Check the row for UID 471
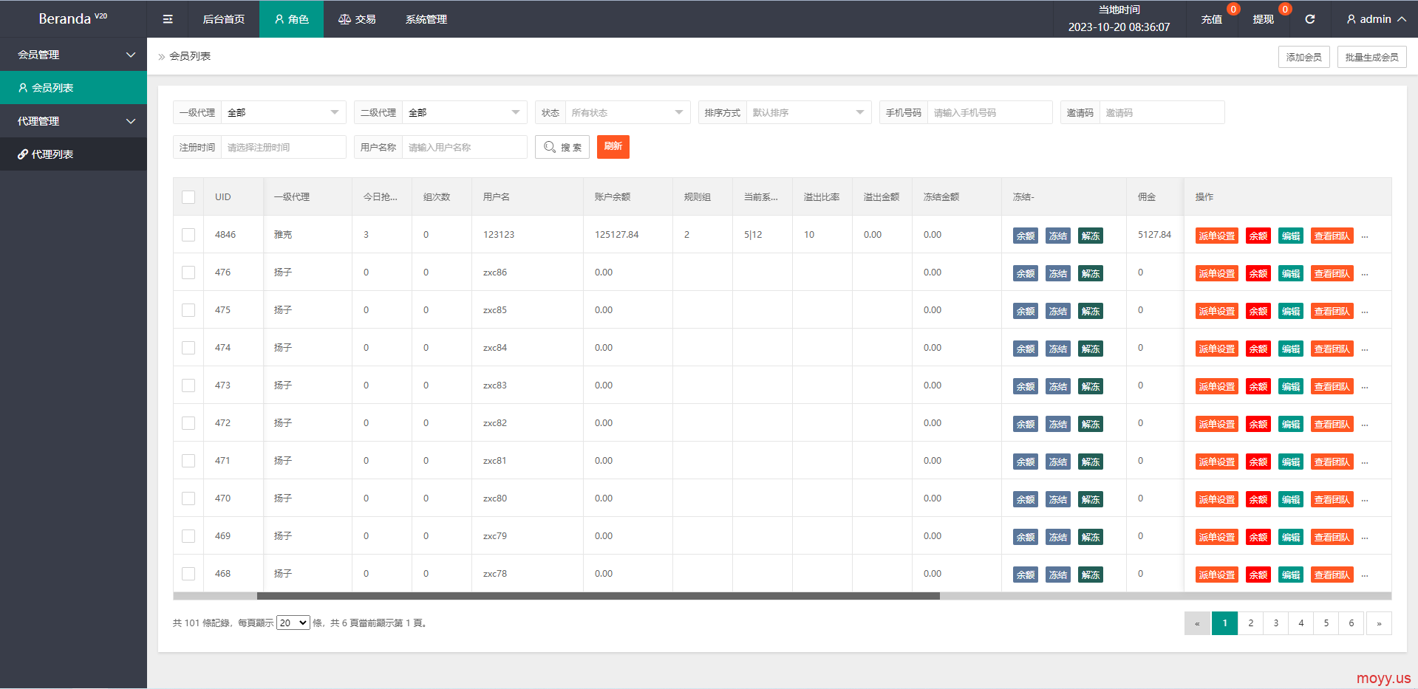 click(188, 461)
